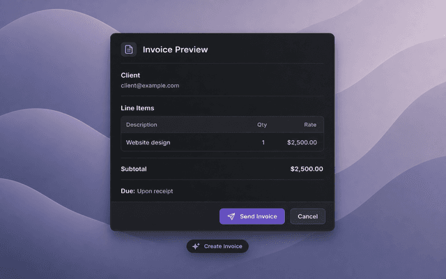
Task: Click the Client section heading
Action: tap(130, 75)
